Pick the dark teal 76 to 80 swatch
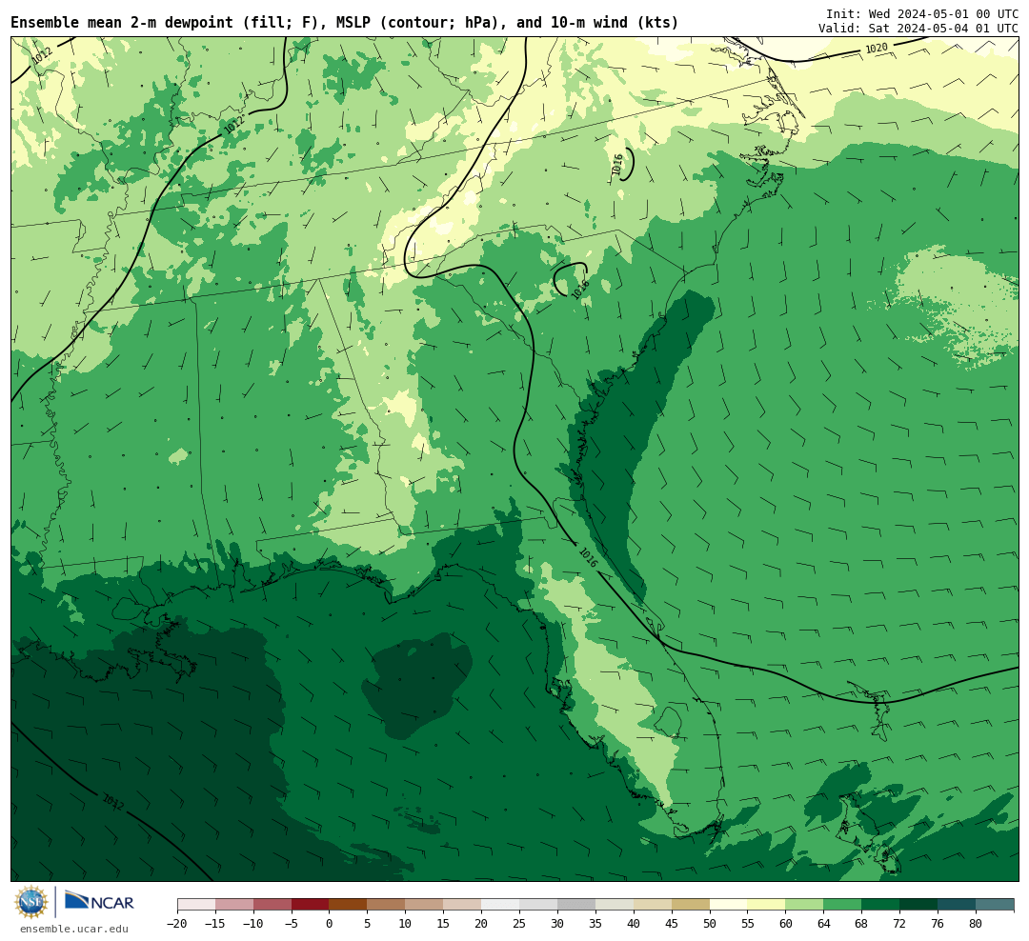This screenshot has width=1029, height=941. tap(958, 905)
